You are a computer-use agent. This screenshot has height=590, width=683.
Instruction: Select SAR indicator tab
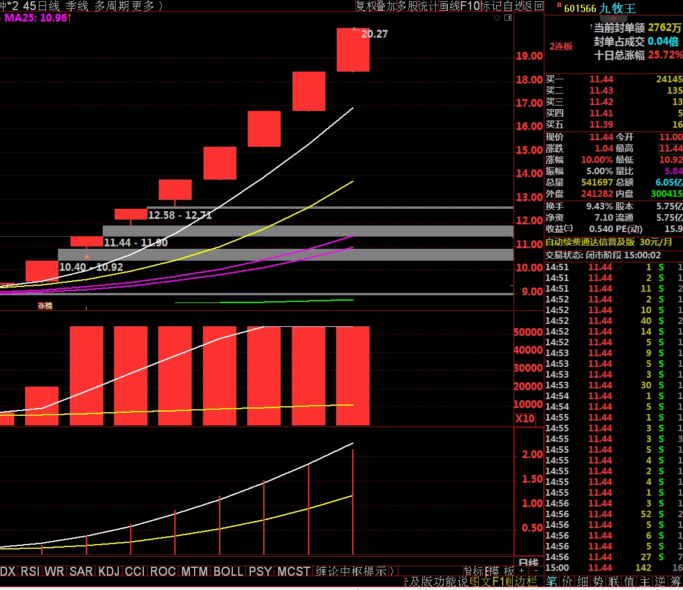pos(81,571)
